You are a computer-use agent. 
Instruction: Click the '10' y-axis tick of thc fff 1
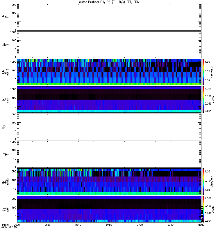click(15, 132)
